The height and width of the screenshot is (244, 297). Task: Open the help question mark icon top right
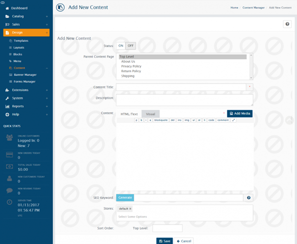click(287, 24)
